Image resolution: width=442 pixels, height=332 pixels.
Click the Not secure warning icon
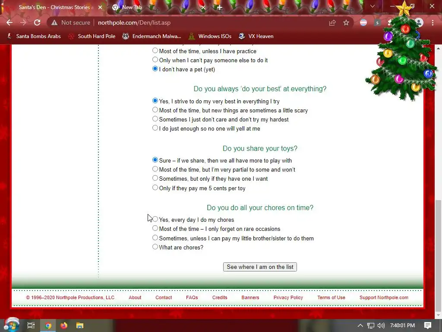(x=54, y=22)
